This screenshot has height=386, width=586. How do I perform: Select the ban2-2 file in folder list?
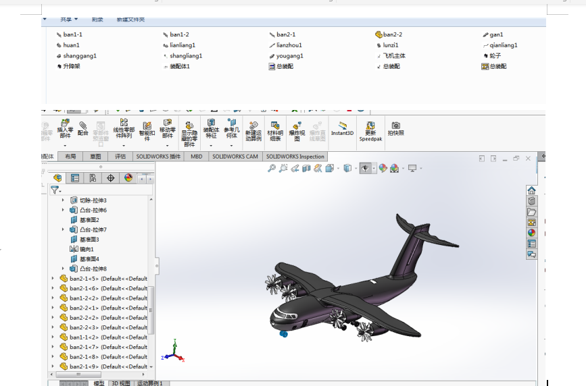tap(389, 34)
